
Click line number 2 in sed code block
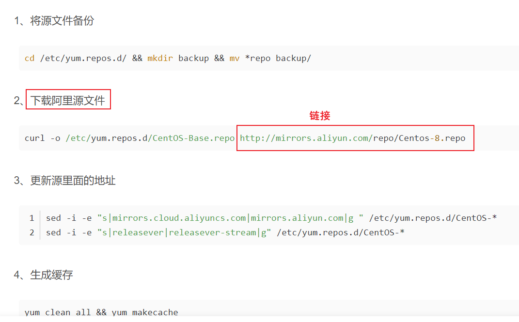tap(32, 233)
